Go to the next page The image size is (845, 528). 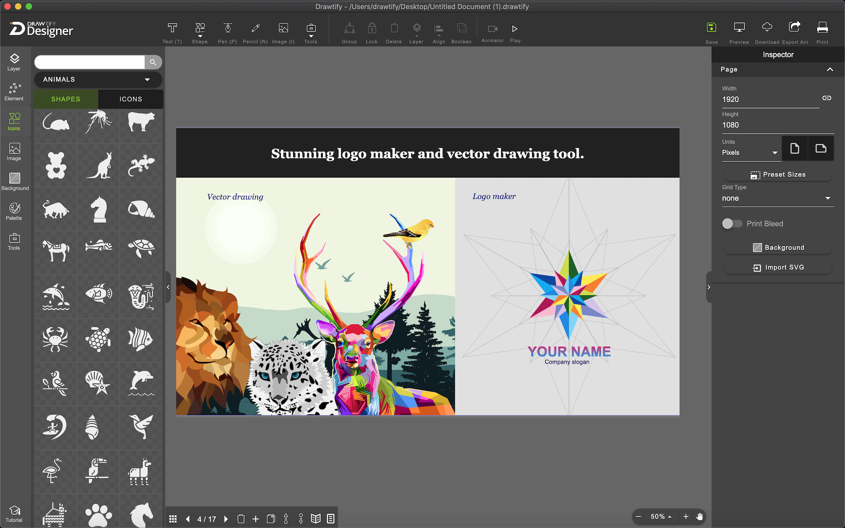click(226, 519)
